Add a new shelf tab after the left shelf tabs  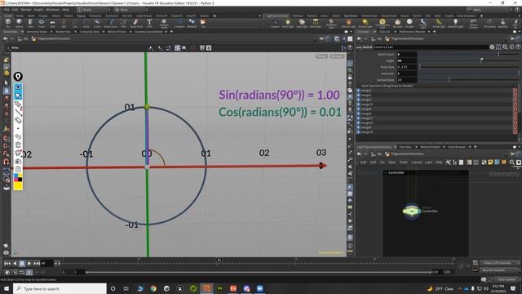click(x=215, y=16)
